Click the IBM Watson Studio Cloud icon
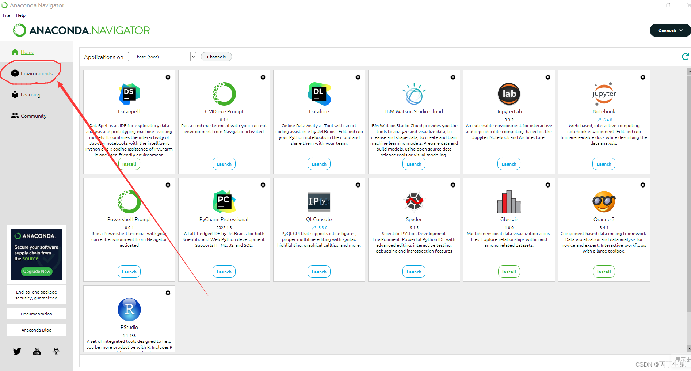 point(414,94)
